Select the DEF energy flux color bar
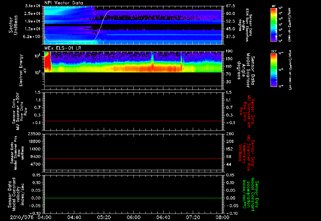 coord(274,70)
